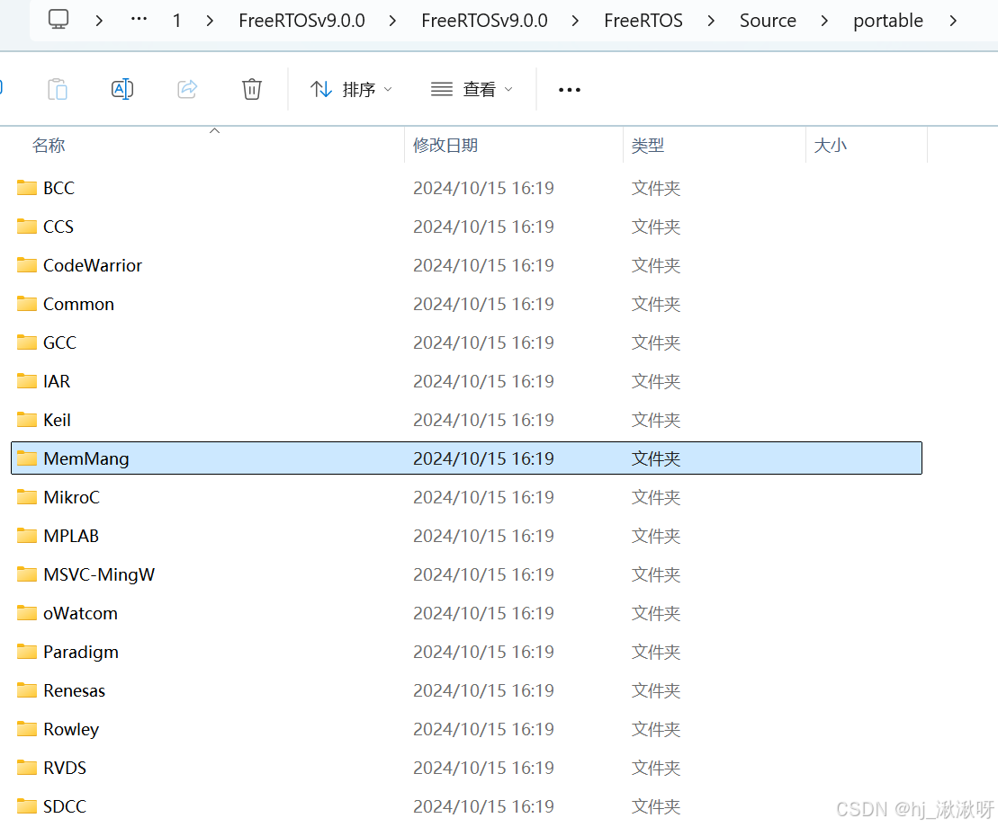The image size is (998, 827).
Task: Click the Common folder name
Action: (78, 304)
